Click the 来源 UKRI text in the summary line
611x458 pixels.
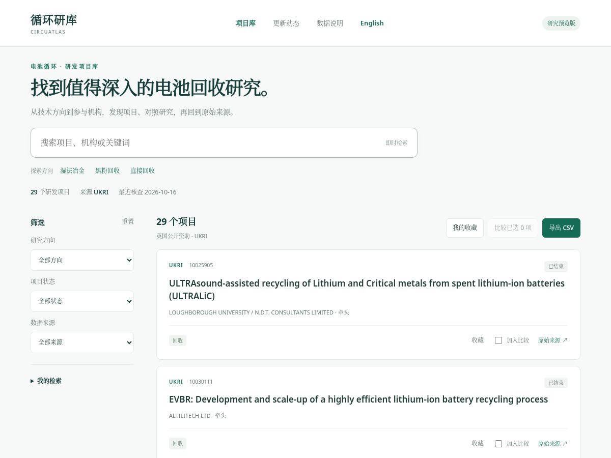[x=94, y=192]
